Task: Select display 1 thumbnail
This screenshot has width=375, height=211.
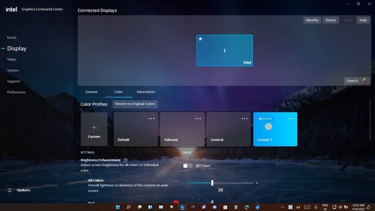Action: click(224, 50)
